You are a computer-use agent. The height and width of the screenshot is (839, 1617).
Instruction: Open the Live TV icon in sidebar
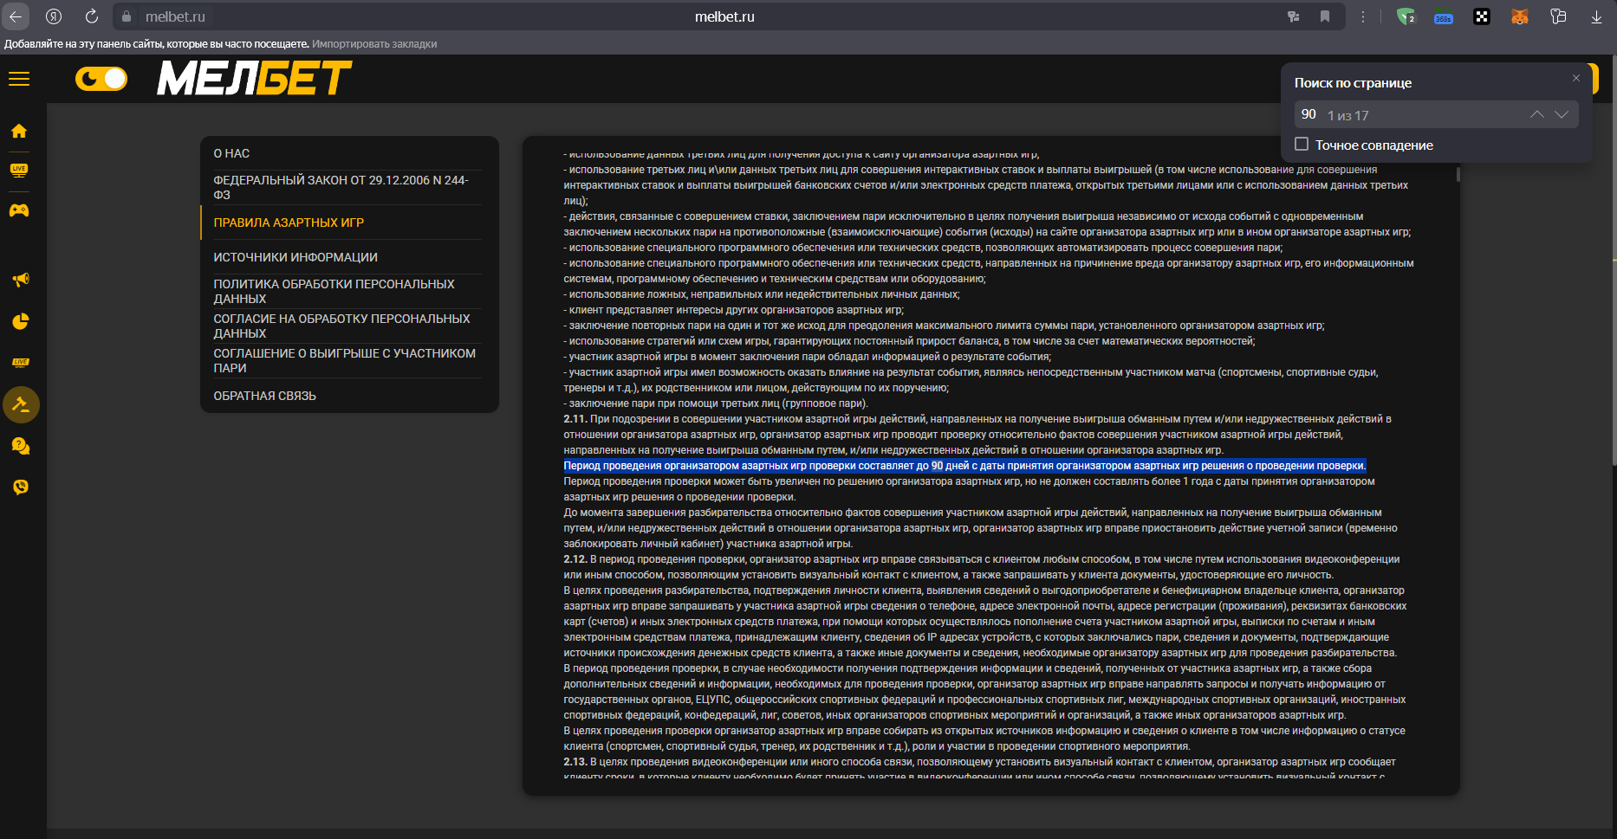tap(19, 170)
